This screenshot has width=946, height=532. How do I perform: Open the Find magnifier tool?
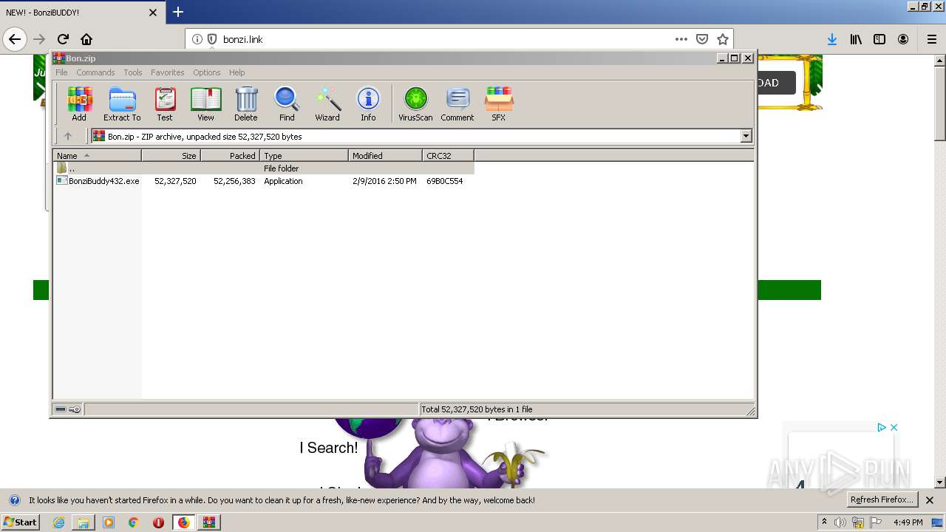click(x=287, y=103)
